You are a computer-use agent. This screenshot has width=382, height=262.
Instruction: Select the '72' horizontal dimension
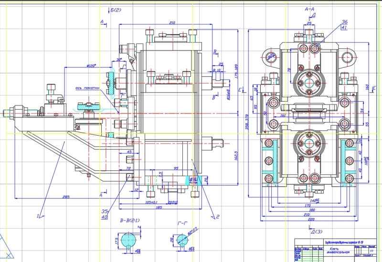pyautogui.click(x=128, y=168)
